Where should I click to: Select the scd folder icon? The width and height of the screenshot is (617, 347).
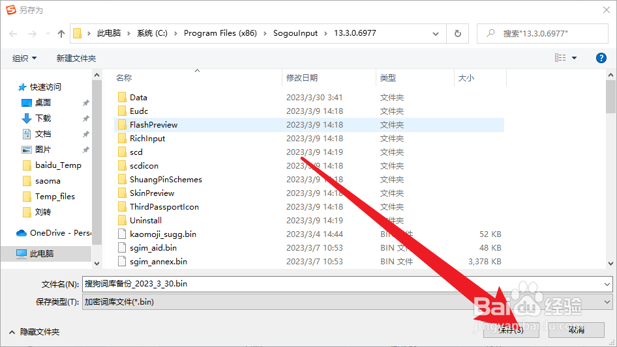(x=122, y=152)
